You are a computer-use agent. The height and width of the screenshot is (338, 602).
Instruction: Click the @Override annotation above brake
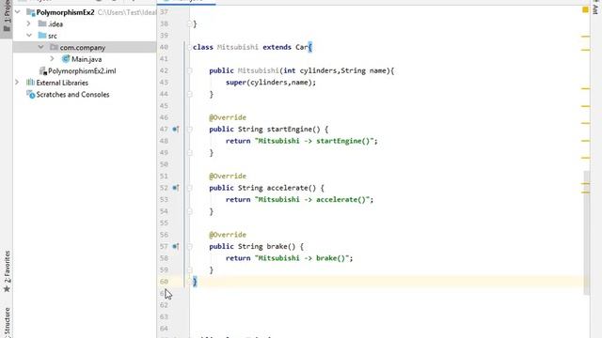click(x=228, y=235)
